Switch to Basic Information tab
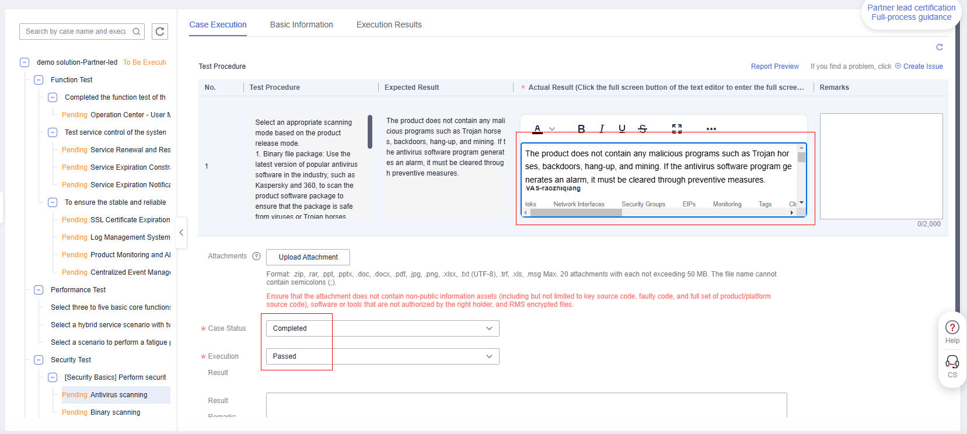 coord(301,24)
